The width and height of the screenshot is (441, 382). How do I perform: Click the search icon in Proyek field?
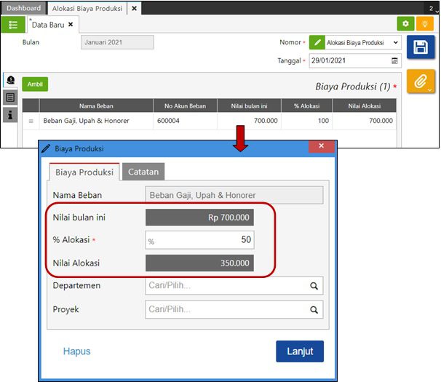[x=314, y=310]
